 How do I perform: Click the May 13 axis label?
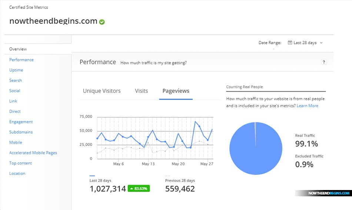[x=148, y=164]
